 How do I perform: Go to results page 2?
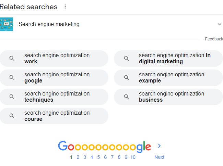click(78, 157)
